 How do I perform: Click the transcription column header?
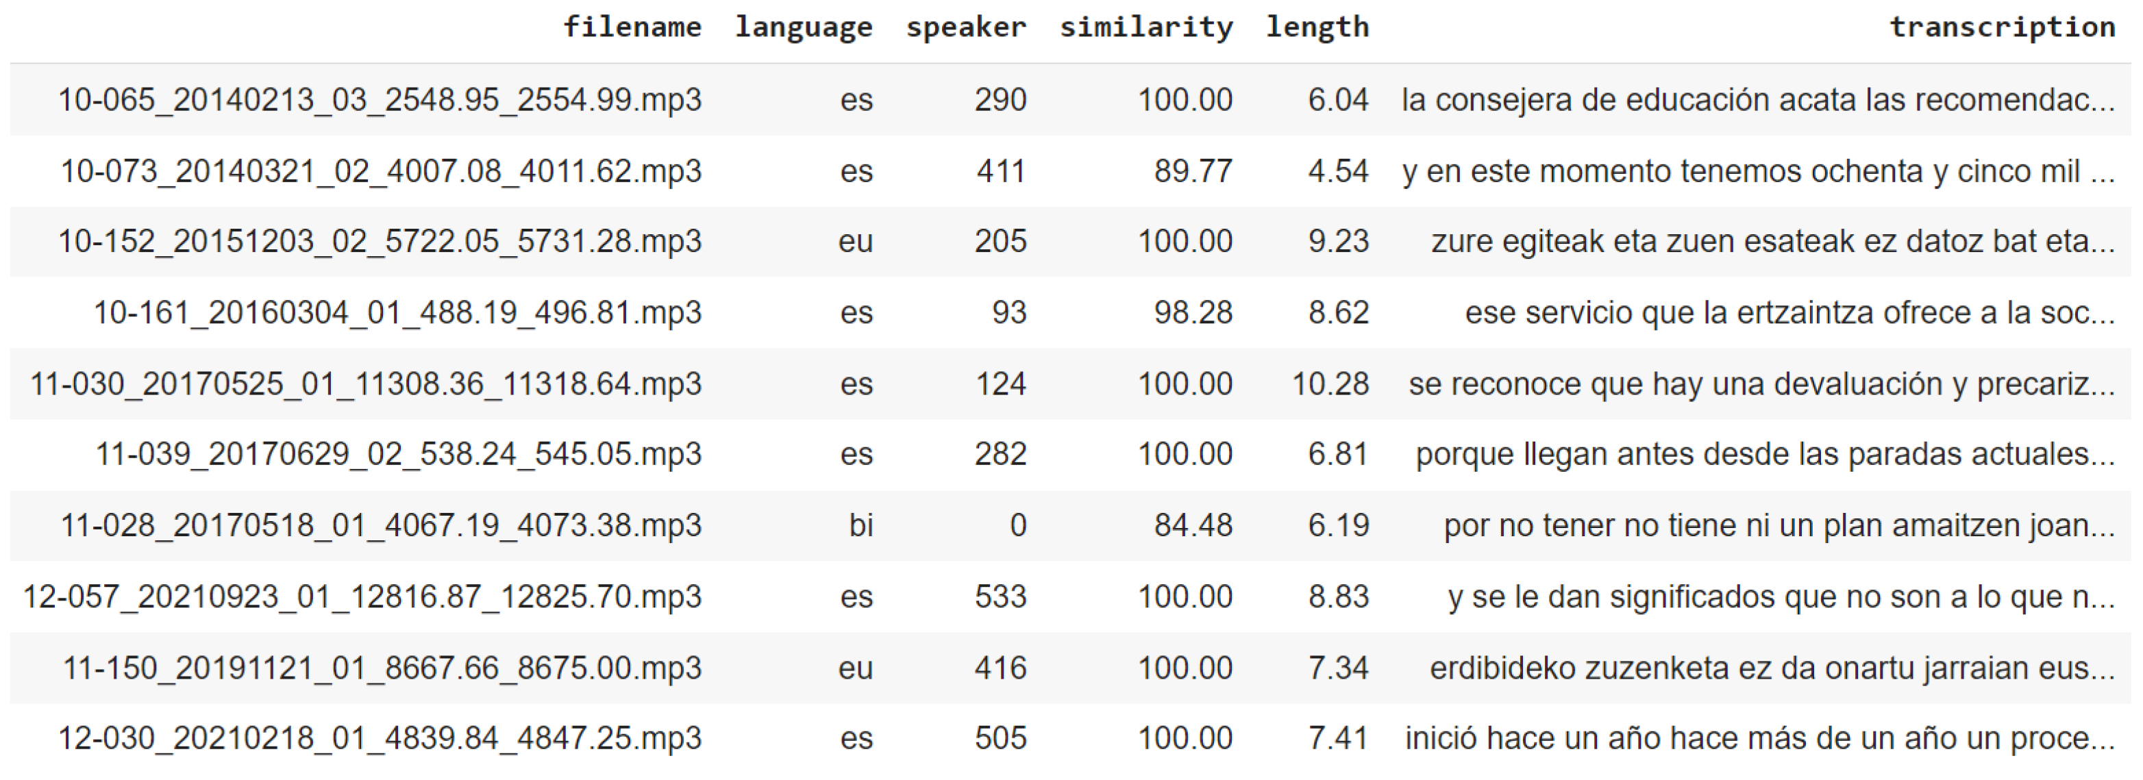pos(2002,27)
